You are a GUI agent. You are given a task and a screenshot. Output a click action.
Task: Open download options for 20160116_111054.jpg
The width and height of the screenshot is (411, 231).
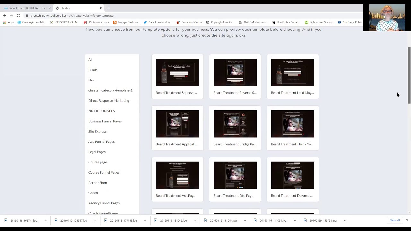(295, 221)
